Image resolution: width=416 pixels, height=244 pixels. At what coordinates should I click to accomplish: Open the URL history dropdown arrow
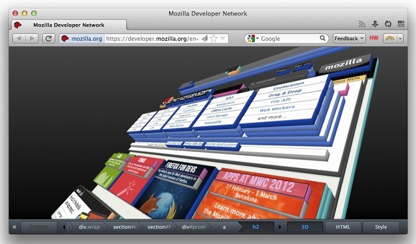click(x=222, y=39)
